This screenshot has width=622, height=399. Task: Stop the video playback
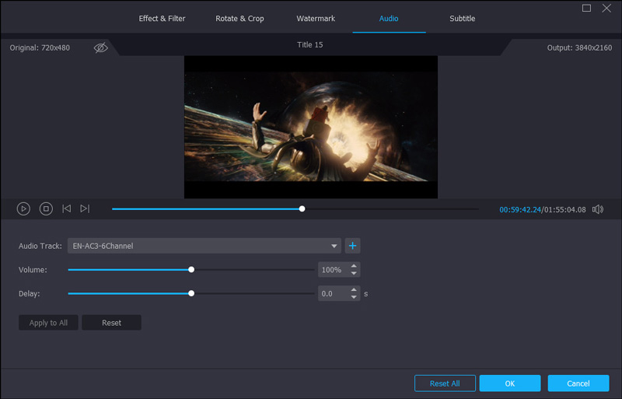[x=46, y=208]
